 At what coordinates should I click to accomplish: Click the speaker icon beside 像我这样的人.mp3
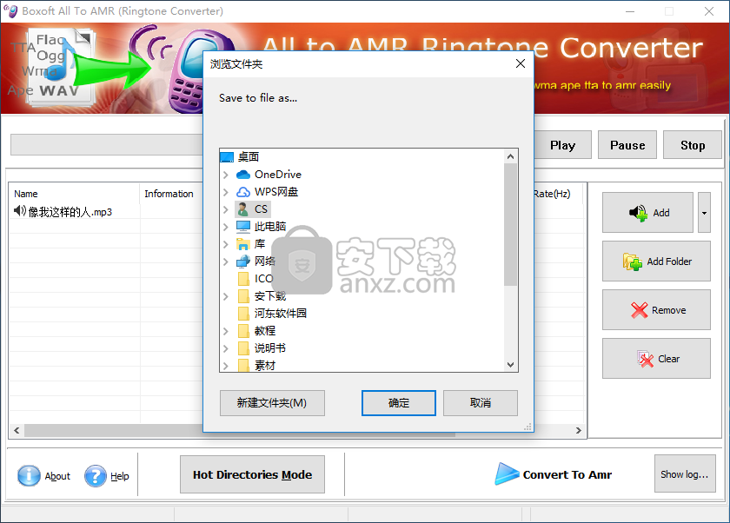click(20, 211)
